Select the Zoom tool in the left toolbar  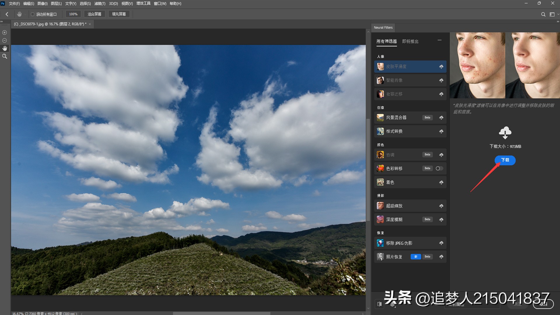point(4,56)
